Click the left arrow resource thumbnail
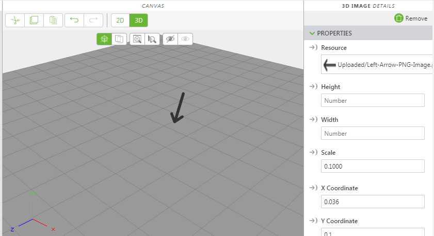This screenshot has height=236, width=434. 329,65
